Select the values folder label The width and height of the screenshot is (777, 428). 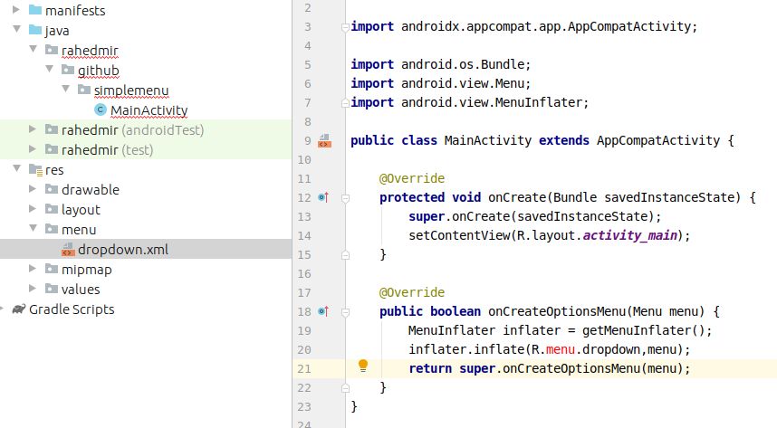81,289
